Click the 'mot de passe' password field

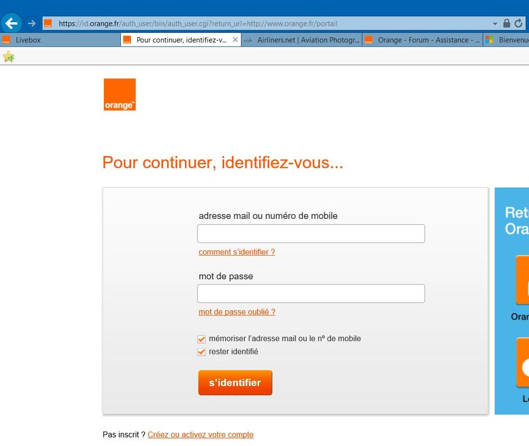(x=311, y=293)
